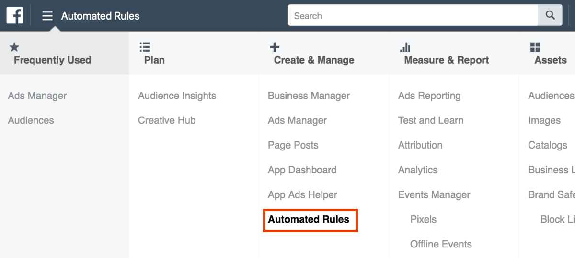This screenshot has height=258, width=575.
Task: Select the Frequently Used column header
Action: pyautogui.click(x=64, y=53)
